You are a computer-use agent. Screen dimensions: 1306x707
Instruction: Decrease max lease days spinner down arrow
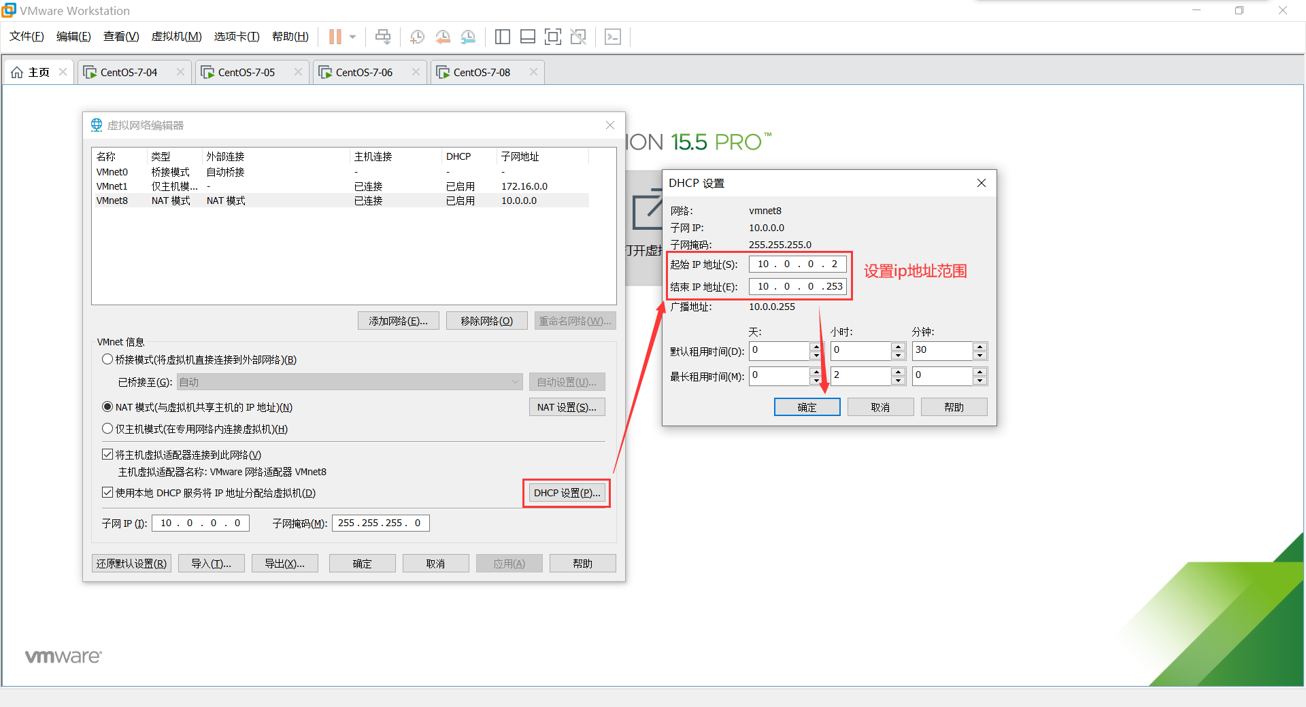(816, 381)
